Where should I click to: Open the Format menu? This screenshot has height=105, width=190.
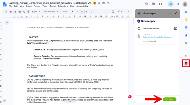(37, 6)
